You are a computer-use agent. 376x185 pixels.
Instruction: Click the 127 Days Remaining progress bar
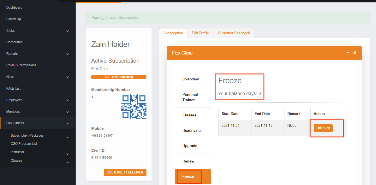(x=119, y=77)
